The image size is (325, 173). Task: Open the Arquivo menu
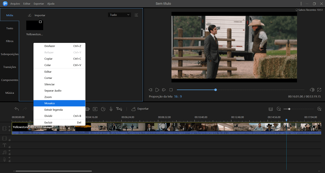pos(15,4)
